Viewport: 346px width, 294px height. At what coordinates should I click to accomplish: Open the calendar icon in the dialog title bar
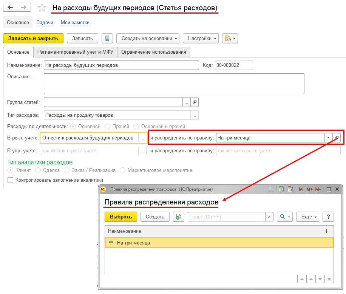(290, 189)
